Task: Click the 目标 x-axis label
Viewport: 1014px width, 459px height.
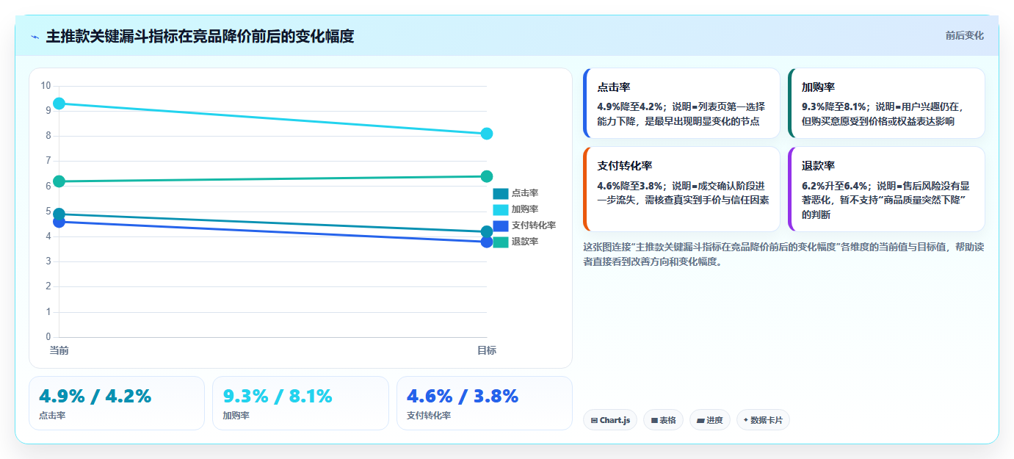Action: (486, 350)
